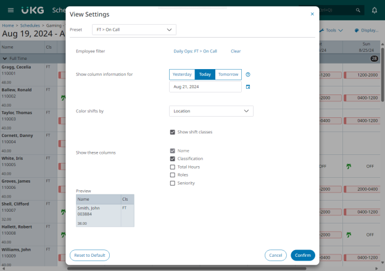Click palm tree icon in Hallett, Robert Sunday cell

349,235
